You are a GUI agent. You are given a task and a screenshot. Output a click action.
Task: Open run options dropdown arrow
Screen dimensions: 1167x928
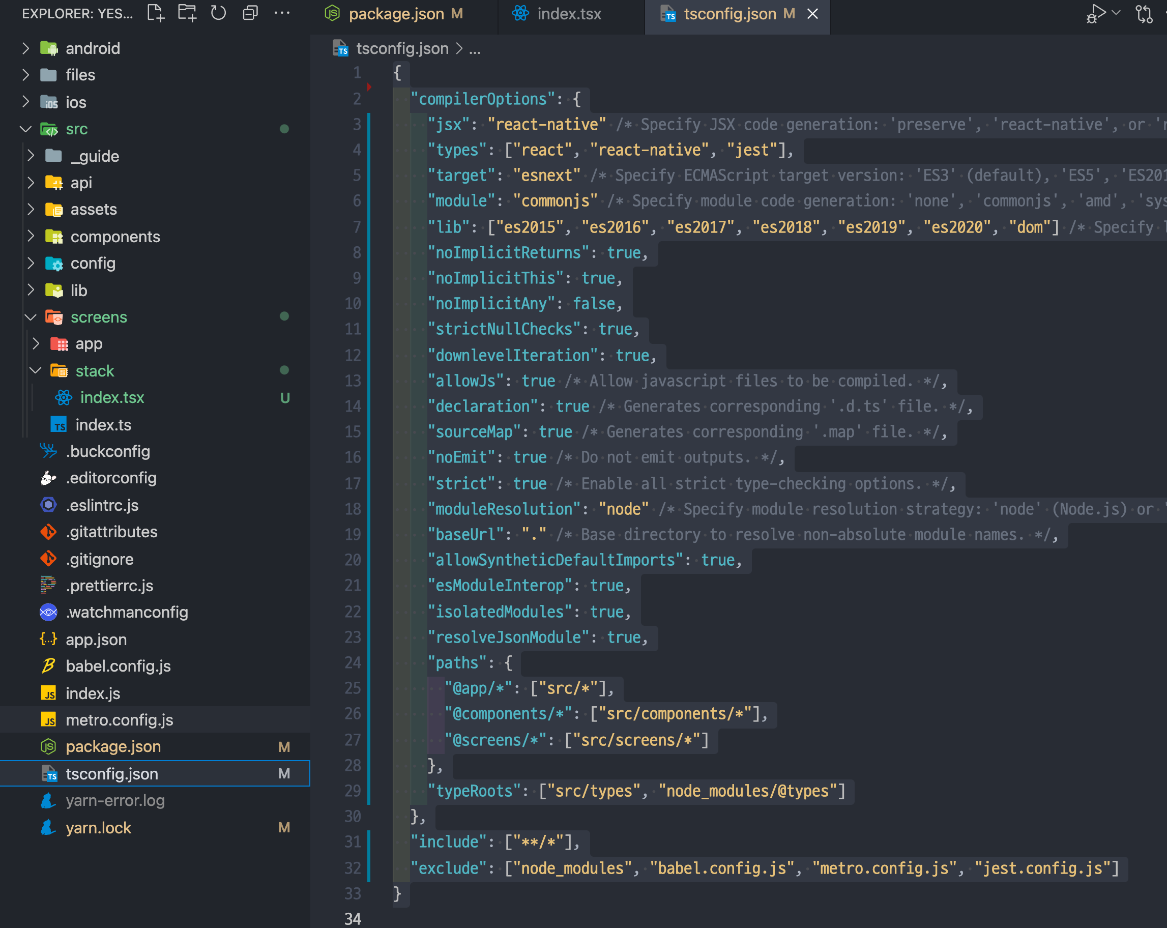tap(1116, 13)
